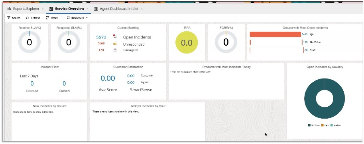Click the 0.00 Avg Score value
This screenshot has width=364, height=144.
[x=108, y=79]
